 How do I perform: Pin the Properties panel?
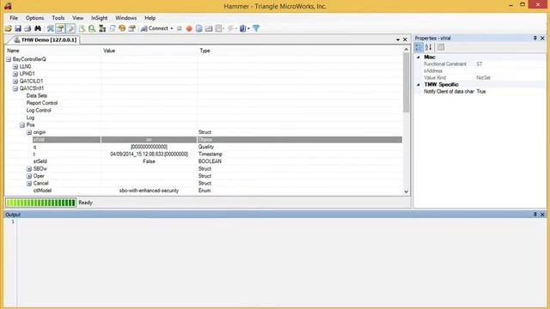pyautogui.click(x=535, y=38)
